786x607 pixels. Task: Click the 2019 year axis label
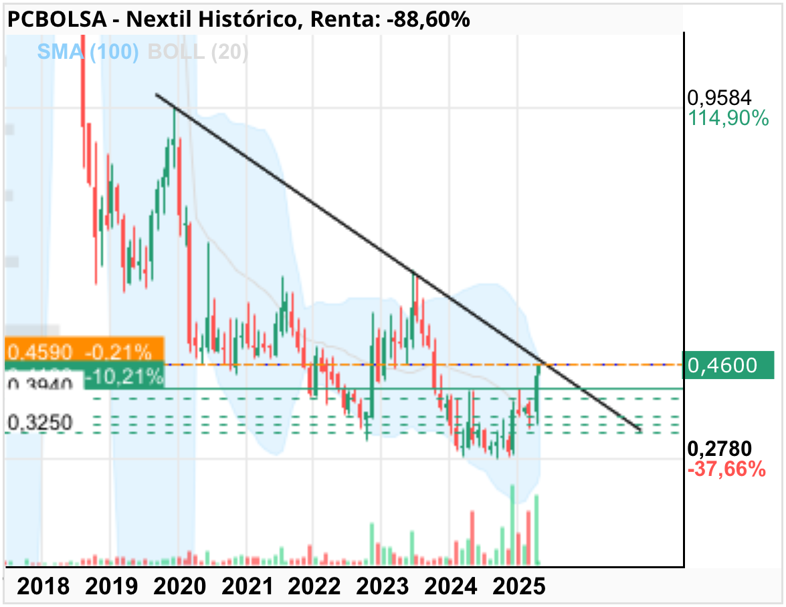tap(111, 586)
